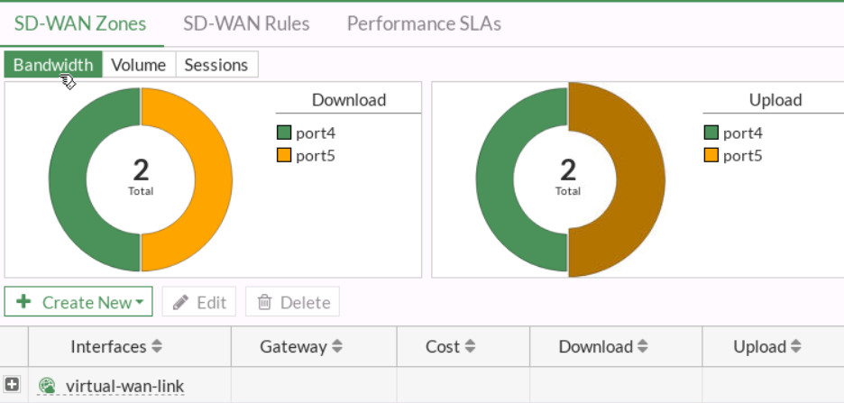
Task: Click the trash icon on Delete button
Action: pos(265,302)
